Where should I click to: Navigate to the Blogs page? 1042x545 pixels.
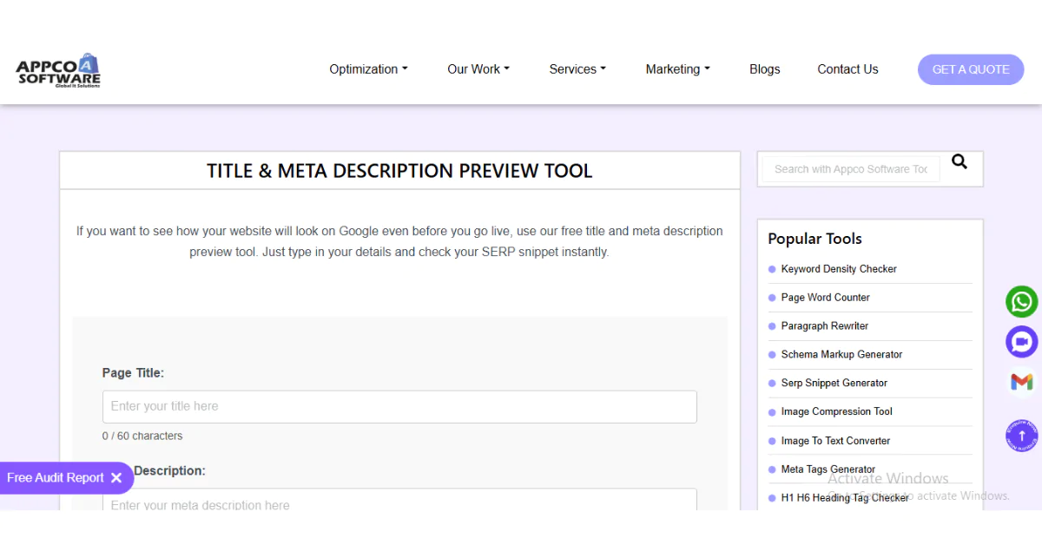click(x=764, y=69)
